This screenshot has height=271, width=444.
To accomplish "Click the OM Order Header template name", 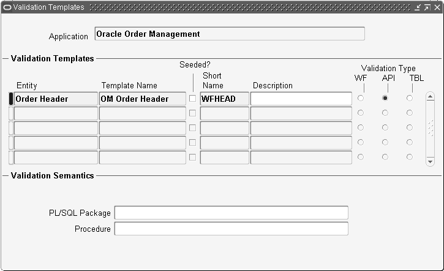I will 143,99.
